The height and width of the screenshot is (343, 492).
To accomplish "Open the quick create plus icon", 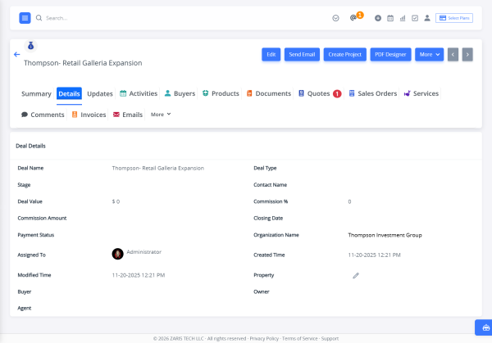I will click(x=378, y=18).
